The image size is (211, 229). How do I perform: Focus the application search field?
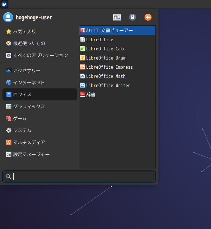pyautogui.click(x=79, y=177)
